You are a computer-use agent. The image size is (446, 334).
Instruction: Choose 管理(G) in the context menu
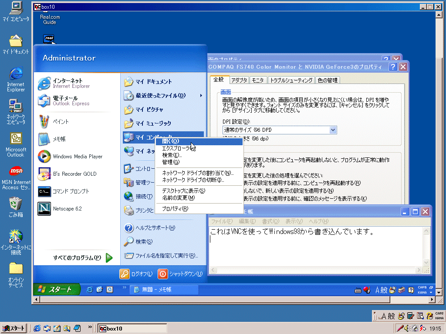click(x=199, y=162)
